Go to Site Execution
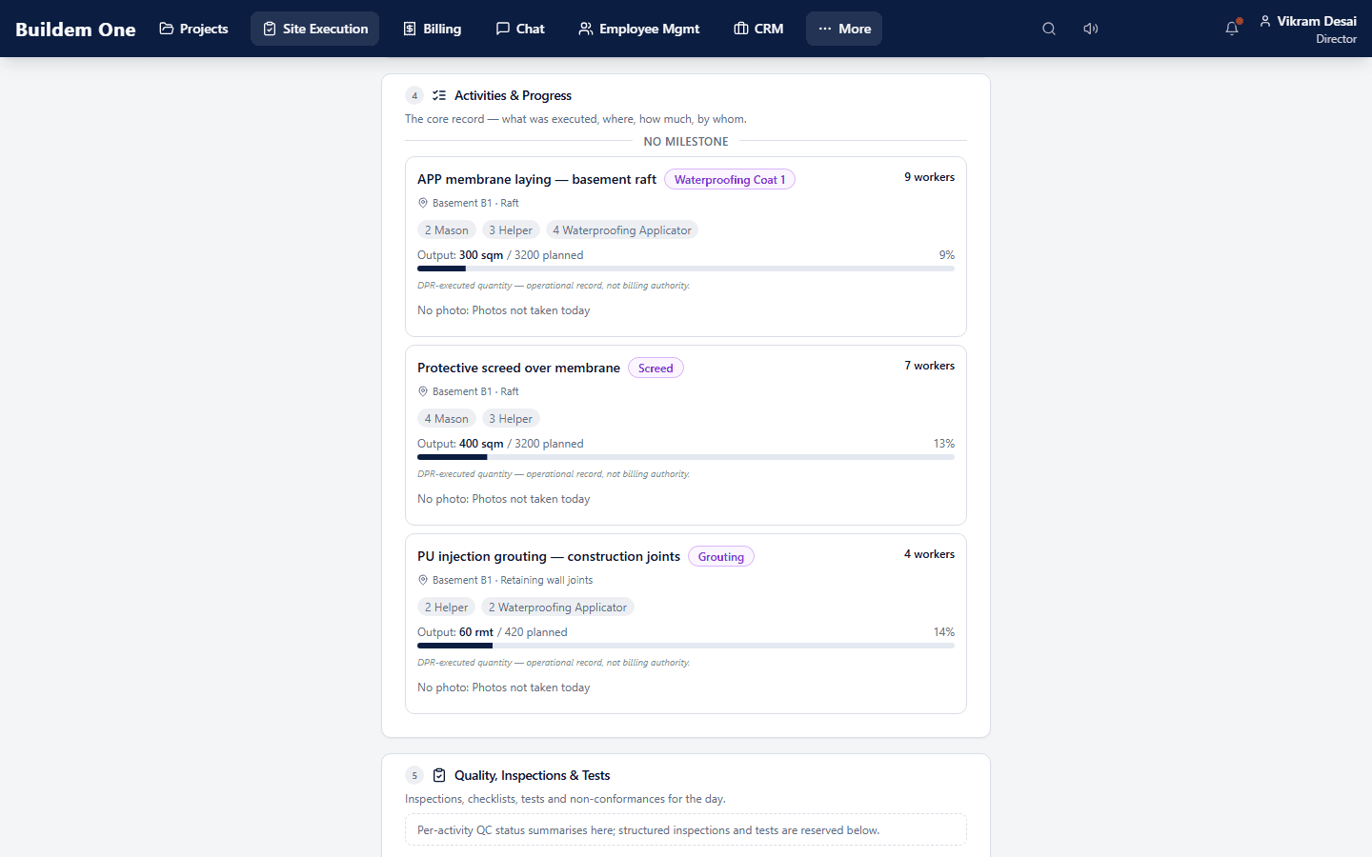1372x857 pixels. 314,29
